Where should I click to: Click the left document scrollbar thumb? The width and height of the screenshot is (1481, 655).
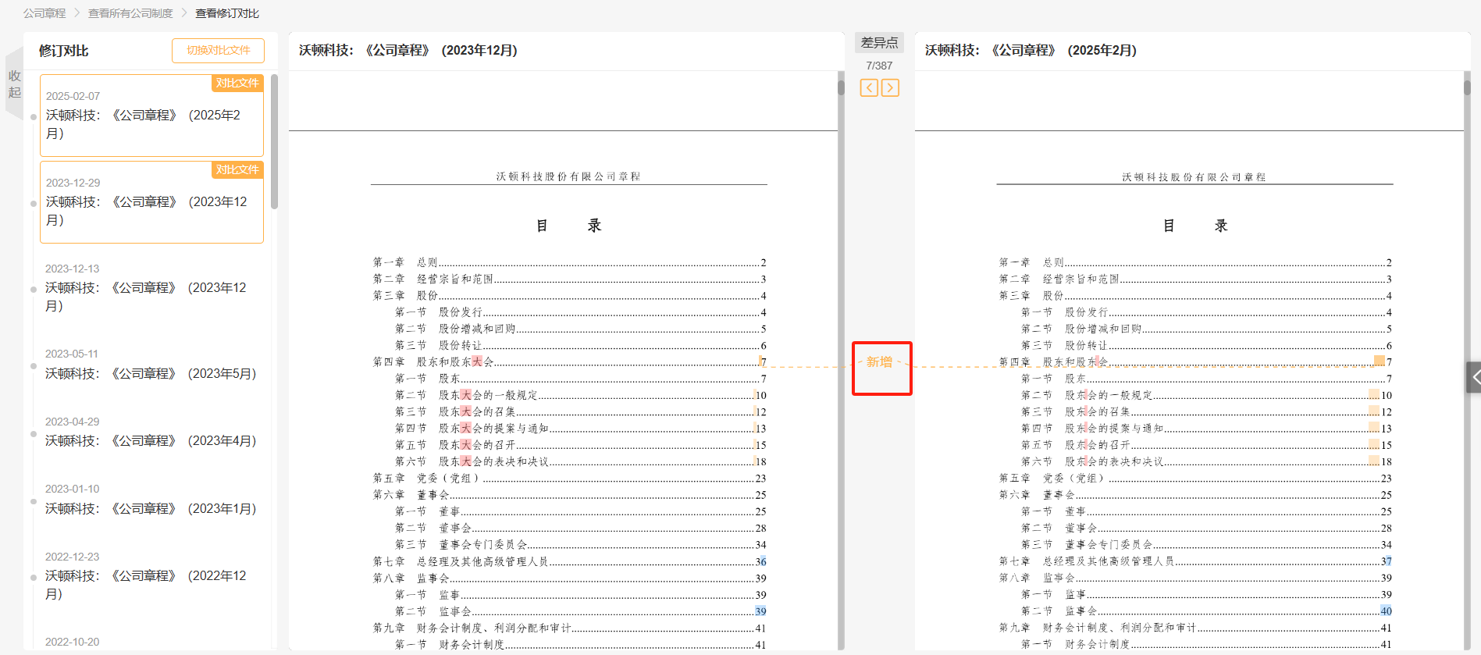(x=841, y=87)
